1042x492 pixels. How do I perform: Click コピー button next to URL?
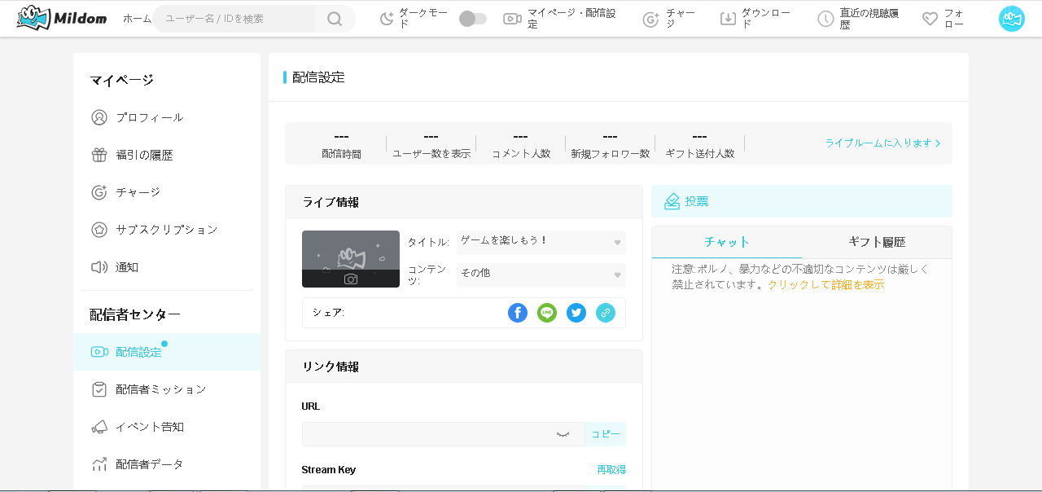[606, 434]
